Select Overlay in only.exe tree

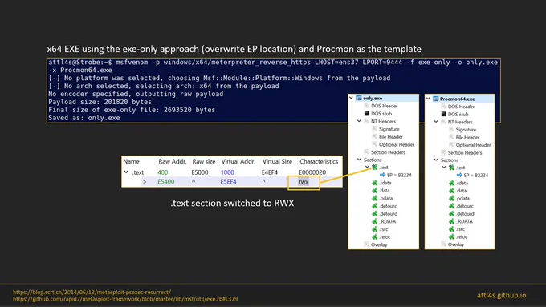(x=379, y=244)
